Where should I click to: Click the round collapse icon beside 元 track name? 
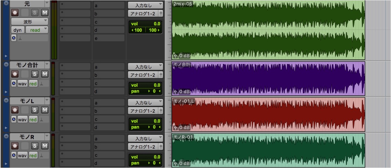coord(6,3)
